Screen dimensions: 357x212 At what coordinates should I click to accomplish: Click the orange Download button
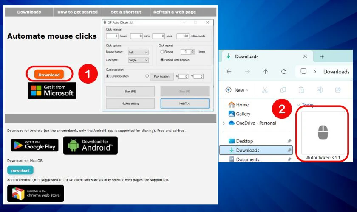(x=49, y=75)
